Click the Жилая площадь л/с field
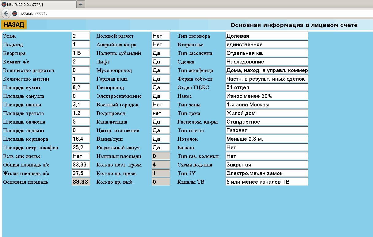 [x=81, y=173]
